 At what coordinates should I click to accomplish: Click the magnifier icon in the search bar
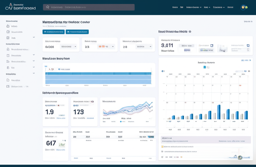click(47, 7)
